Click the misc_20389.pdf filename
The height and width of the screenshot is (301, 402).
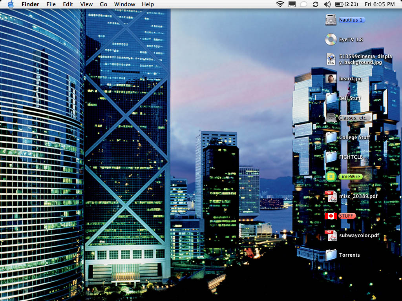358,196
